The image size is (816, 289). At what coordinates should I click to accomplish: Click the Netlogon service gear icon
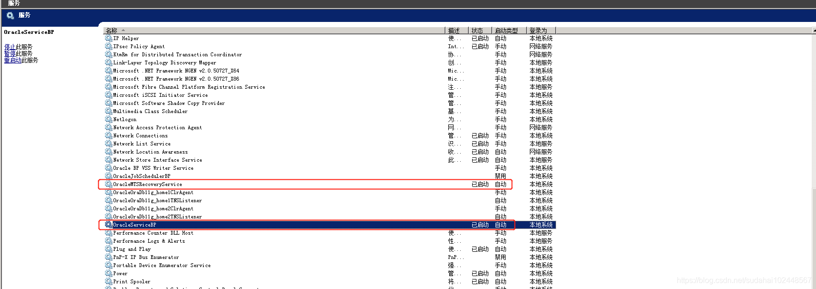tap(109, 119)
